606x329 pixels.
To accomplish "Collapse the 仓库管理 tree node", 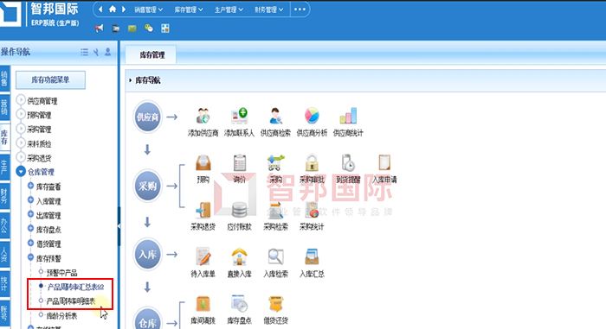I will pos(21,171).
